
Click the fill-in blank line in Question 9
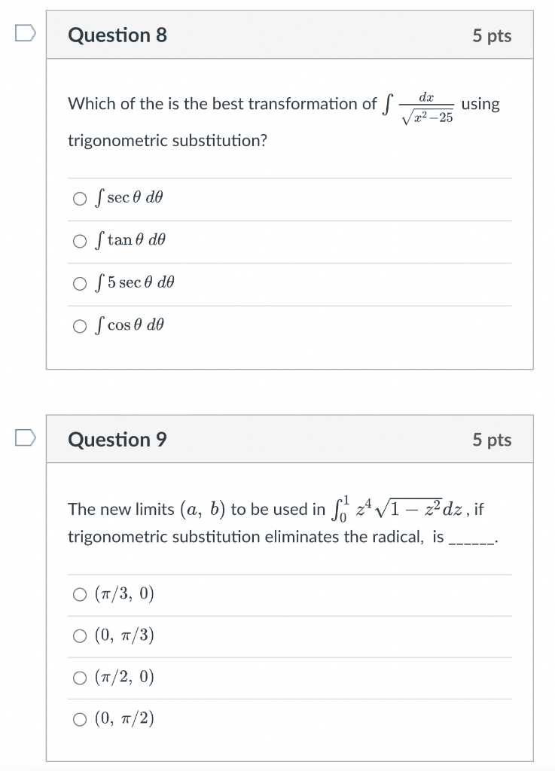[x=471, y=539]
